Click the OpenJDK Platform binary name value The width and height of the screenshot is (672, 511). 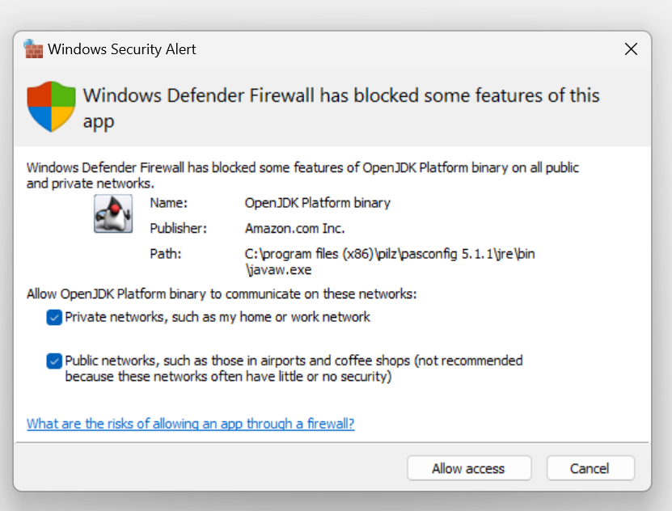coord(317,203)
